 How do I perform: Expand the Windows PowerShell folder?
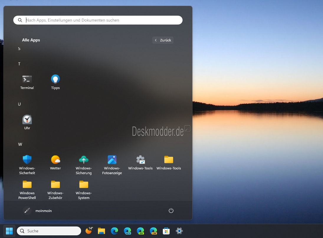(x=27, y=190)
